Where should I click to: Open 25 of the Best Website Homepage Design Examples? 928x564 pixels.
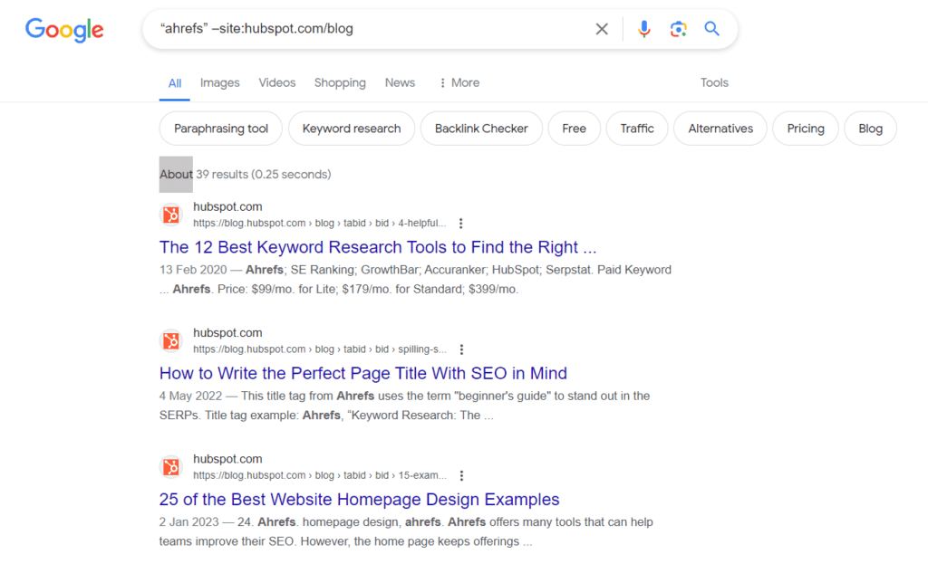[359, 500]
